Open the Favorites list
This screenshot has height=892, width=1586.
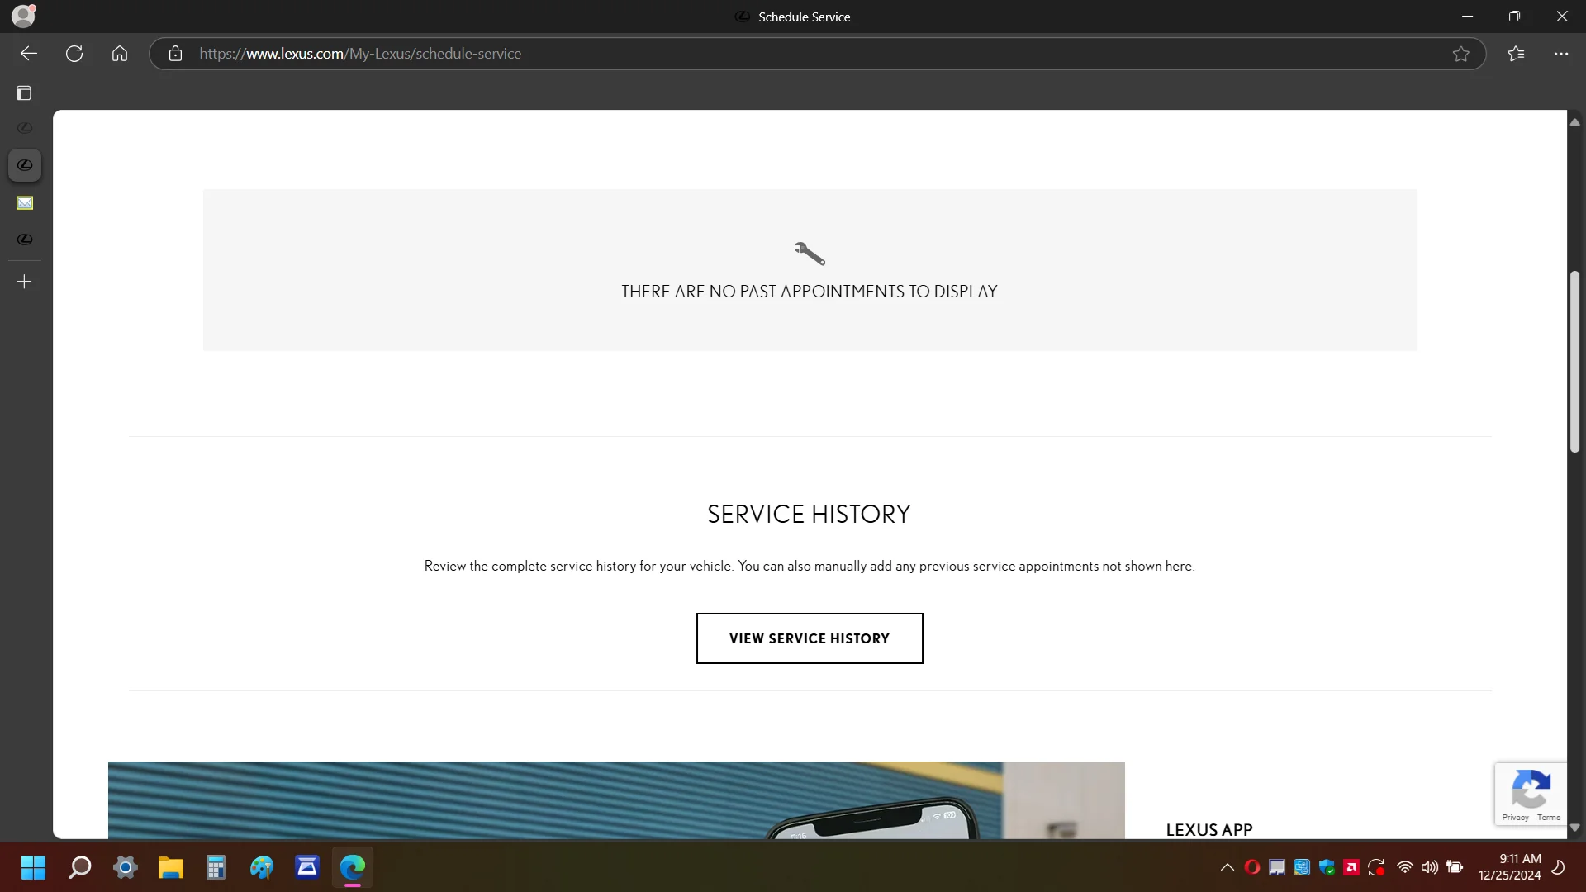point(1516,54)
